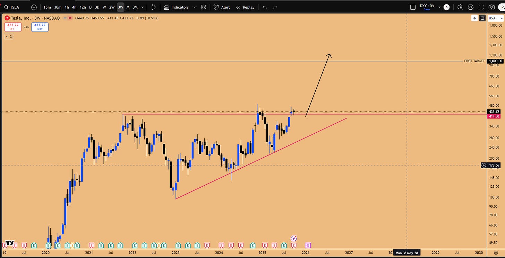Open the layout menu chevron beside DXY 10's
Screen dimensions: 505x258
click(x=439, y=7)
